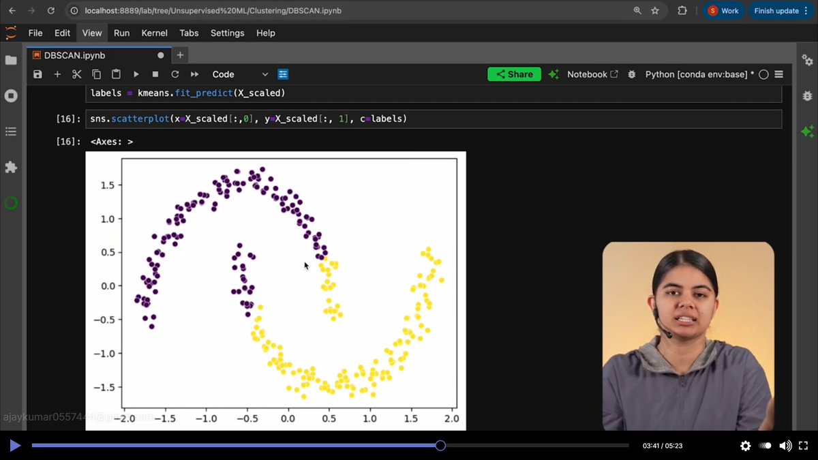Cut the selected cell with scissors icon

pos(76,74)
